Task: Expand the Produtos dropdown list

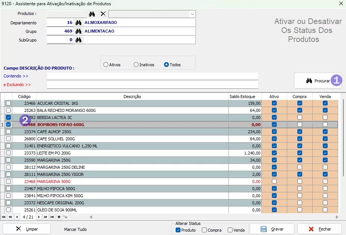Action: click(192, 14)
